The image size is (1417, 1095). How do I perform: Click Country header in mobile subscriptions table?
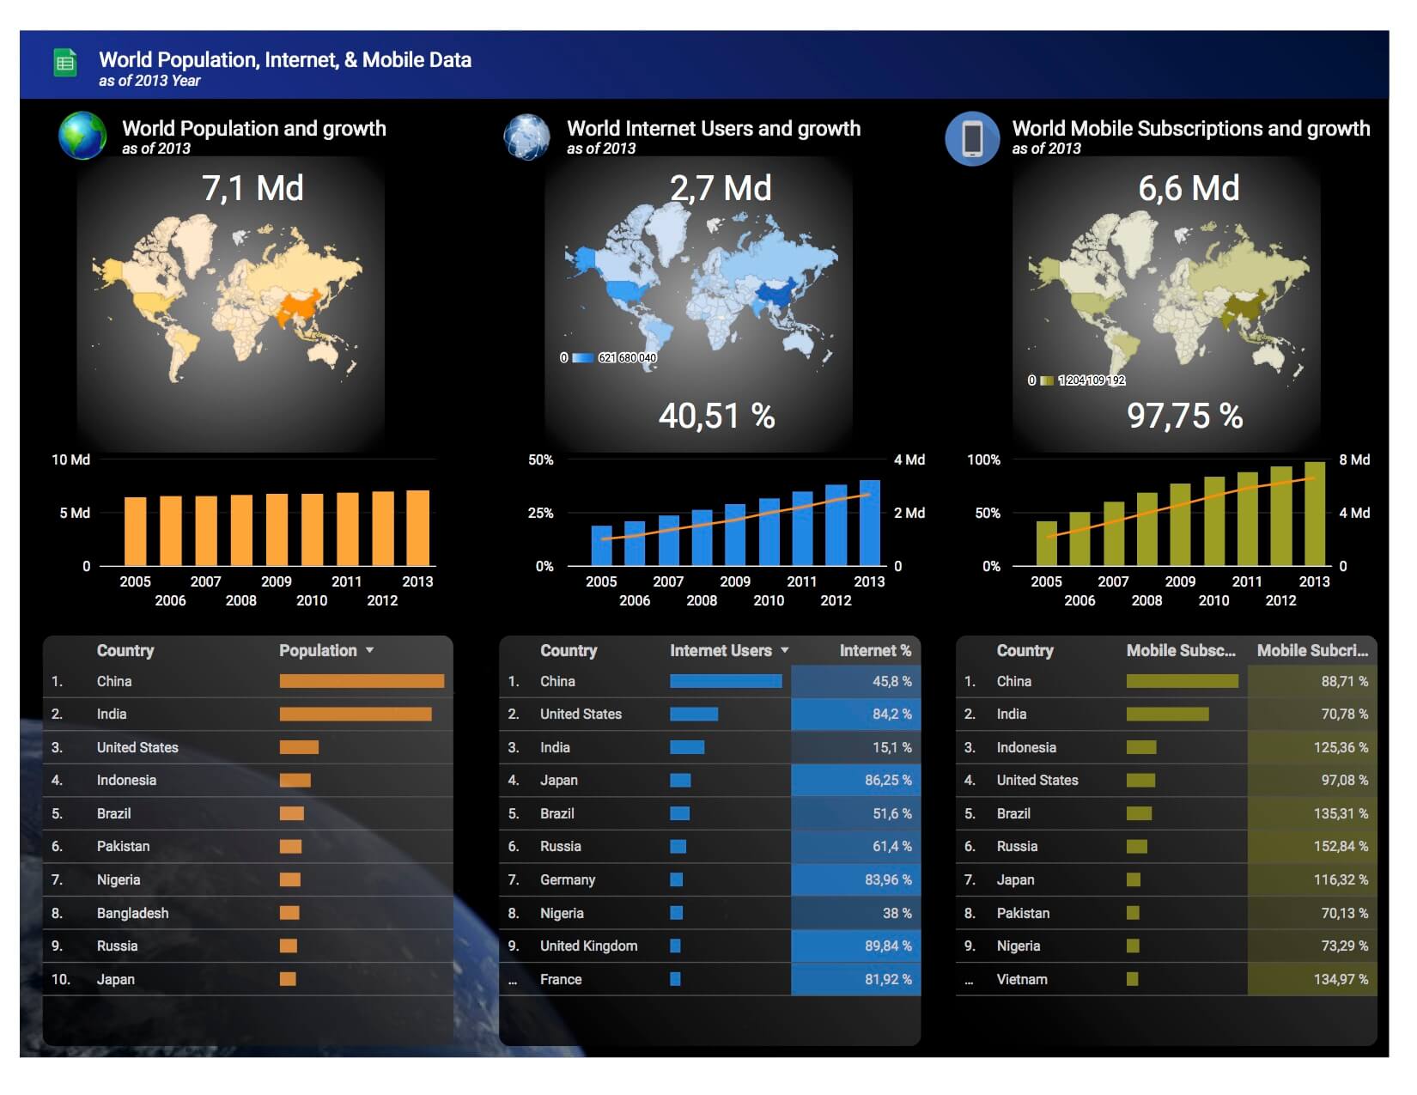1025,651
